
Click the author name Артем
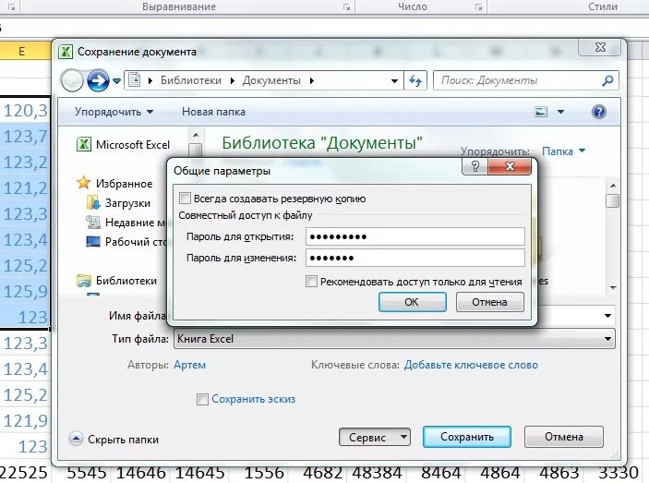[x=189, y=365]
